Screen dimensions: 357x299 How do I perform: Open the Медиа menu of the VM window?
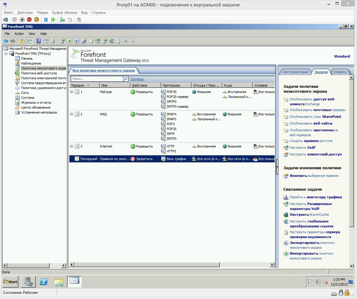pos(43,13)
